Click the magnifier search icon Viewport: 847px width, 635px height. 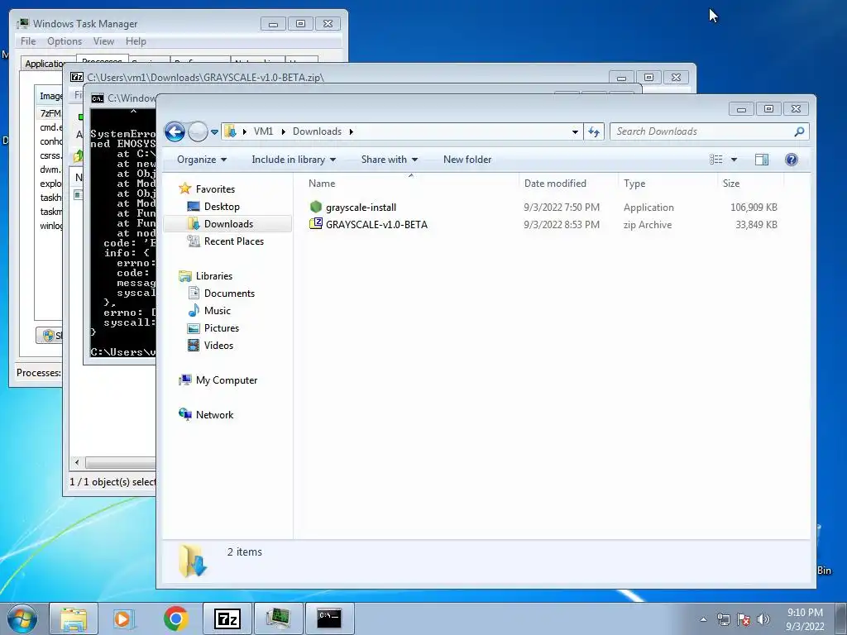[800, 131]
